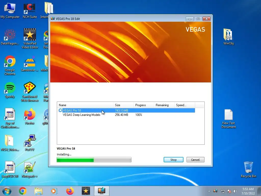The height and width of the screenshot is (196, 261).
Task: Select Firefox desktop shortcut
Action: (x=30, y=116)
